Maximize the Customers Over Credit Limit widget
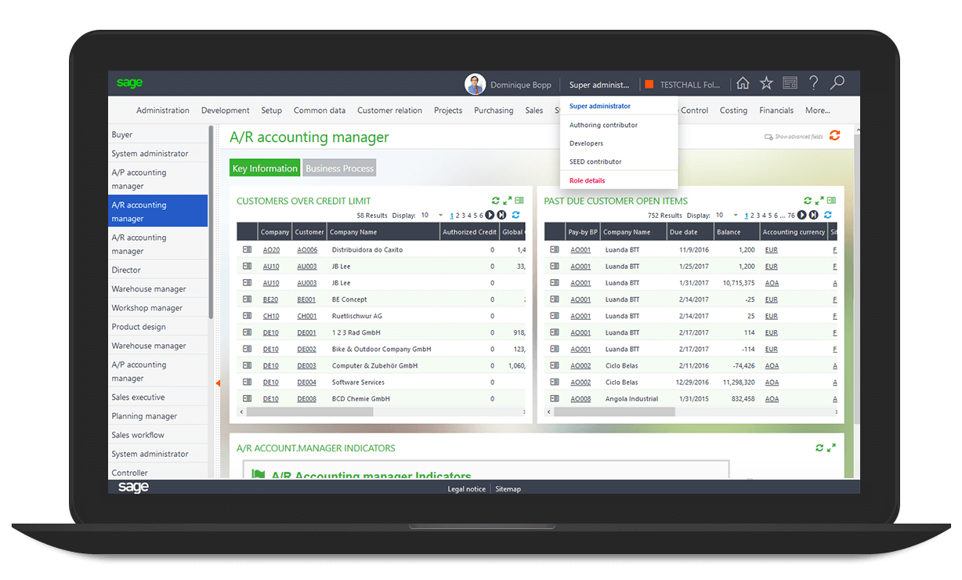 coord(507,201)
